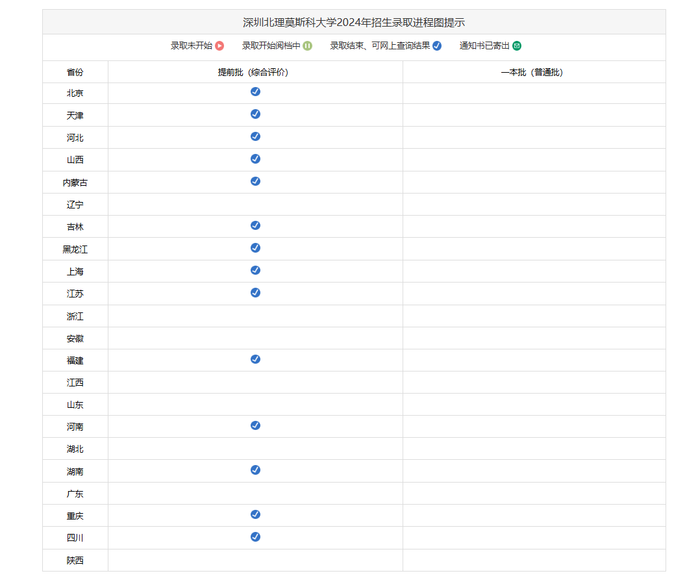Click the province name 湖北

pyautogui.click(x=75, y=449)
